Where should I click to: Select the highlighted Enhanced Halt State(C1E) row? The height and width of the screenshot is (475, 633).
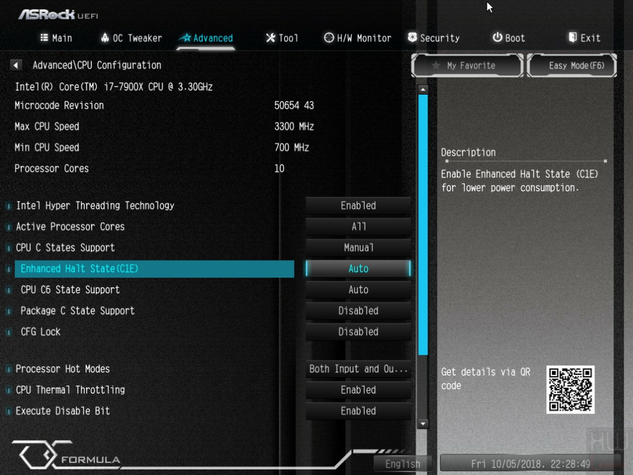click(x=154, y=269)
